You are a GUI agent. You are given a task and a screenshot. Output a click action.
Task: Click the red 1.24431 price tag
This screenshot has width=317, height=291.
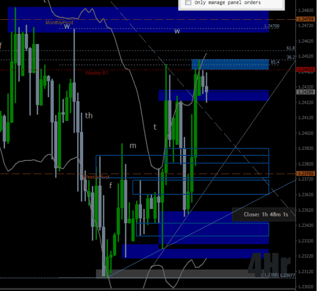[x=306, y=69]
